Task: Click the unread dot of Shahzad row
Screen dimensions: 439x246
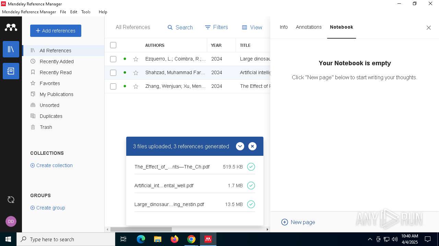Action: pyautogui.click(x=125, y=72)
